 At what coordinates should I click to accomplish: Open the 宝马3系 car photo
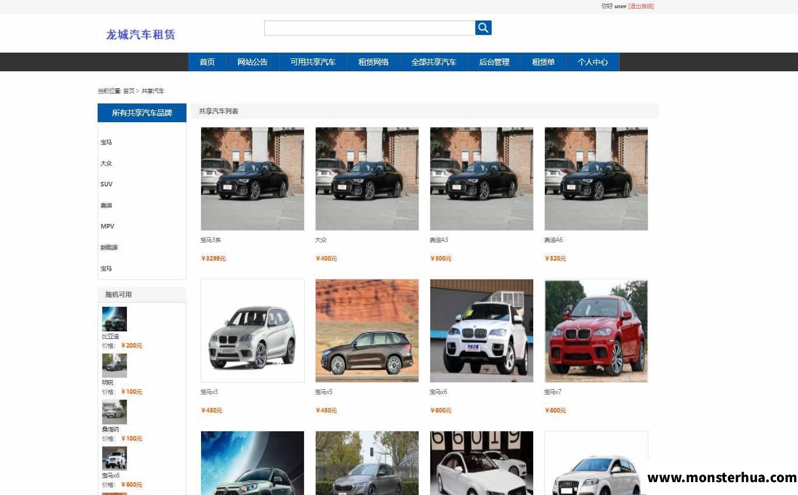click(x=253, y=179)
